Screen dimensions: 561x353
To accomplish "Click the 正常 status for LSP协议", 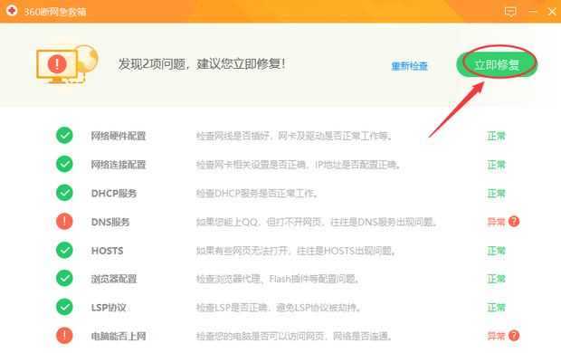I will (x=496, y=308).
